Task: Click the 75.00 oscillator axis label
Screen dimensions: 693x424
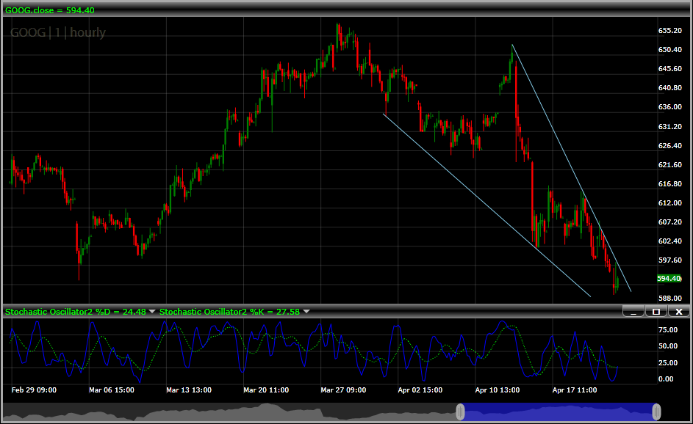Action: (667, 330)
